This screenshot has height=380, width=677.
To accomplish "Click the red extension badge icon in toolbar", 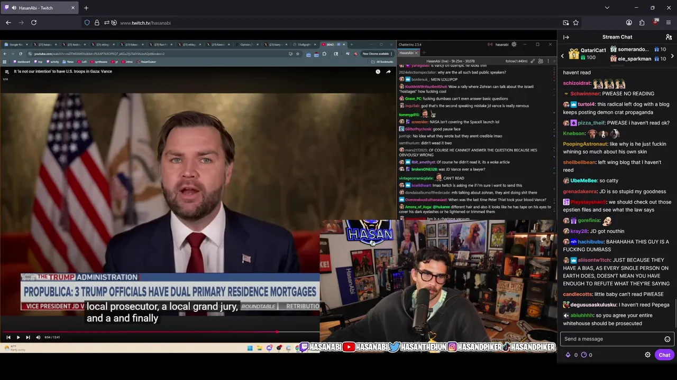I will click(x=655, y=22).
